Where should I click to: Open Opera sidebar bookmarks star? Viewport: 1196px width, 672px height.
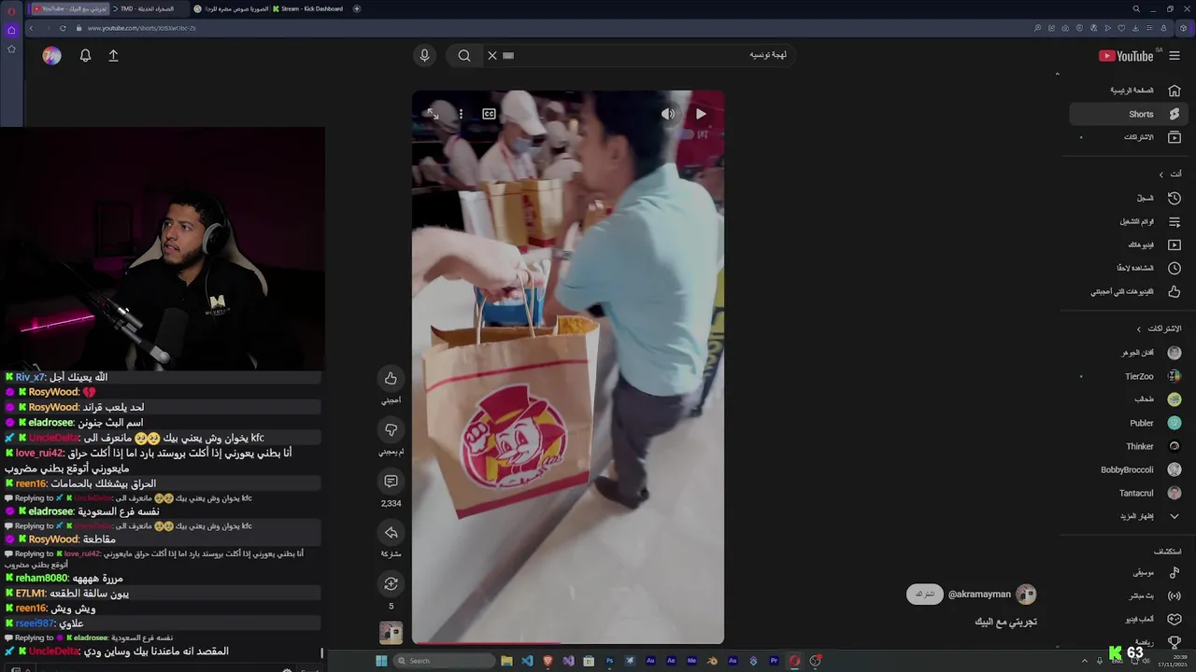point(11,49)
